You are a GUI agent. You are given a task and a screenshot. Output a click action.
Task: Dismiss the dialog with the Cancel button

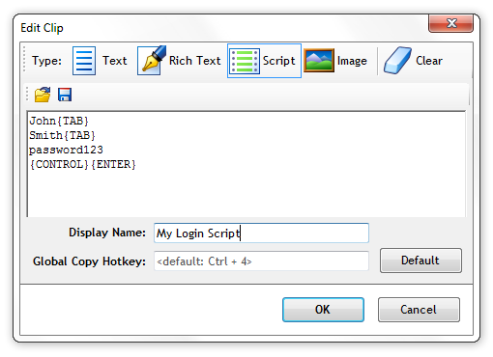coord(419,310)
